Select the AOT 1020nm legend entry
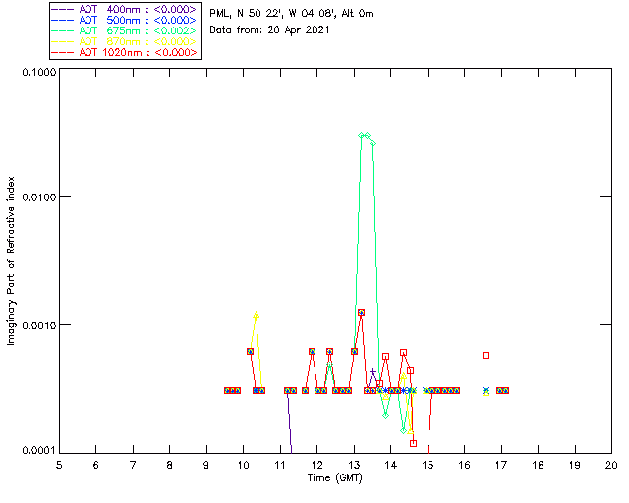 [125, 52]
